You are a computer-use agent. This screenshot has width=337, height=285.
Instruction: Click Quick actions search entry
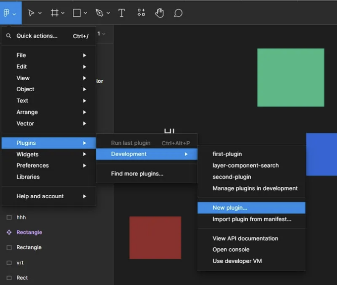pos(49,36)
